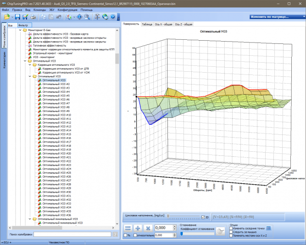
Task: Switch to the Ось X - общая tab
Action: coord(163,24)
